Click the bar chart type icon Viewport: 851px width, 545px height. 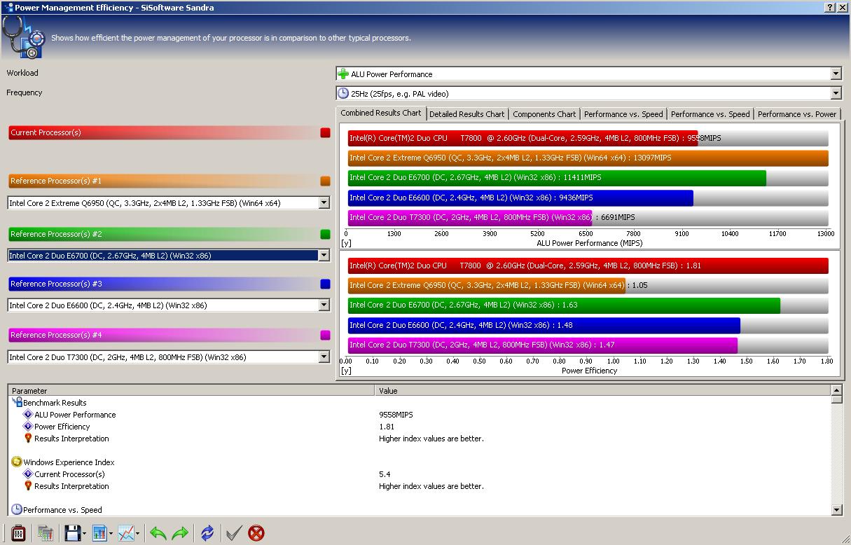point(99,533)
